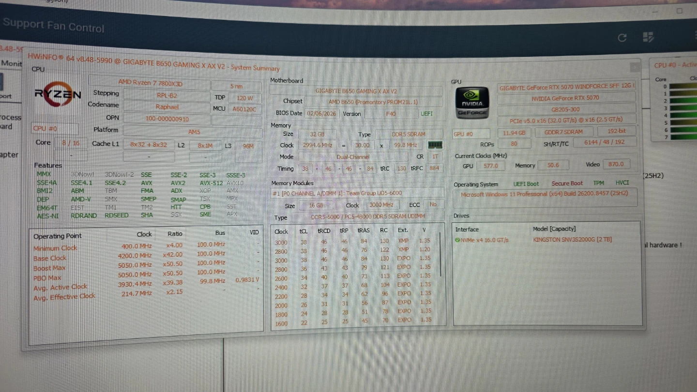Click the GPU chip name GB205-300

pyautogui.click(x=566, y=109)
